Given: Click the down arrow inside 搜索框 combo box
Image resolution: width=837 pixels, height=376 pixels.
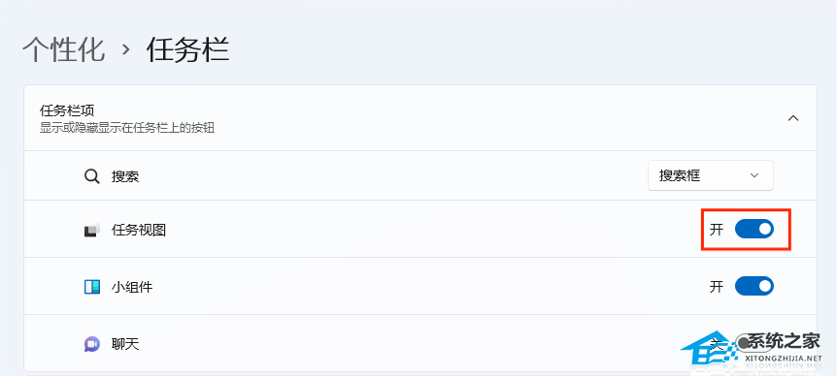Looking at the screenshot, I should pyautogui.click(x=753, y=175).
